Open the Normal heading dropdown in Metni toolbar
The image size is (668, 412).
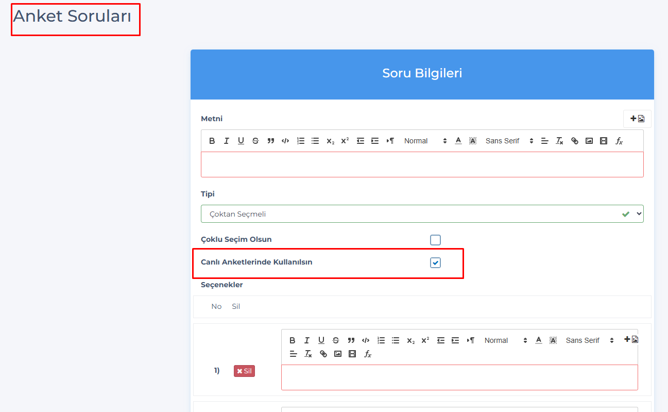pos(425,141)
